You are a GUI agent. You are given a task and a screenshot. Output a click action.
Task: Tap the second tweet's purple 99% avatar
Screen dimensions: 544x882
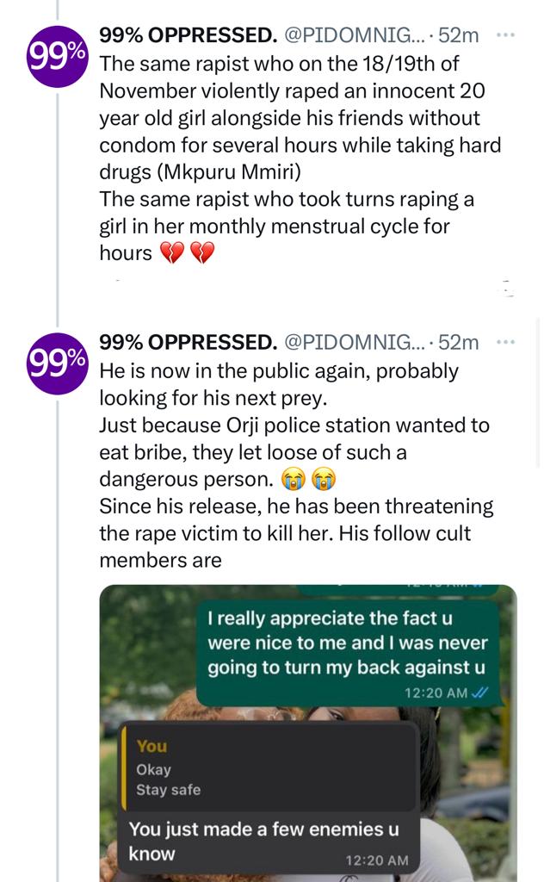(x=58, y=363)
